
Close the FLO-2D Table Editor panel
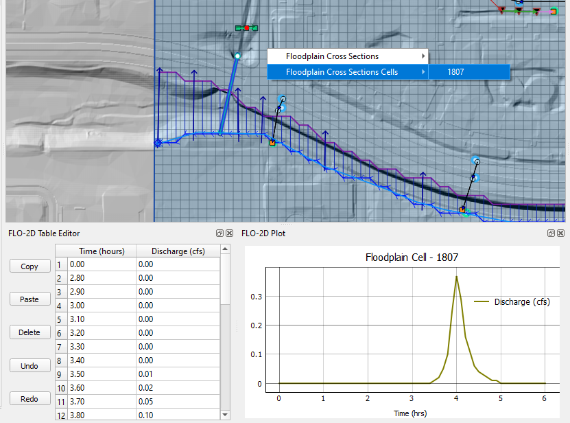(228, 233)
